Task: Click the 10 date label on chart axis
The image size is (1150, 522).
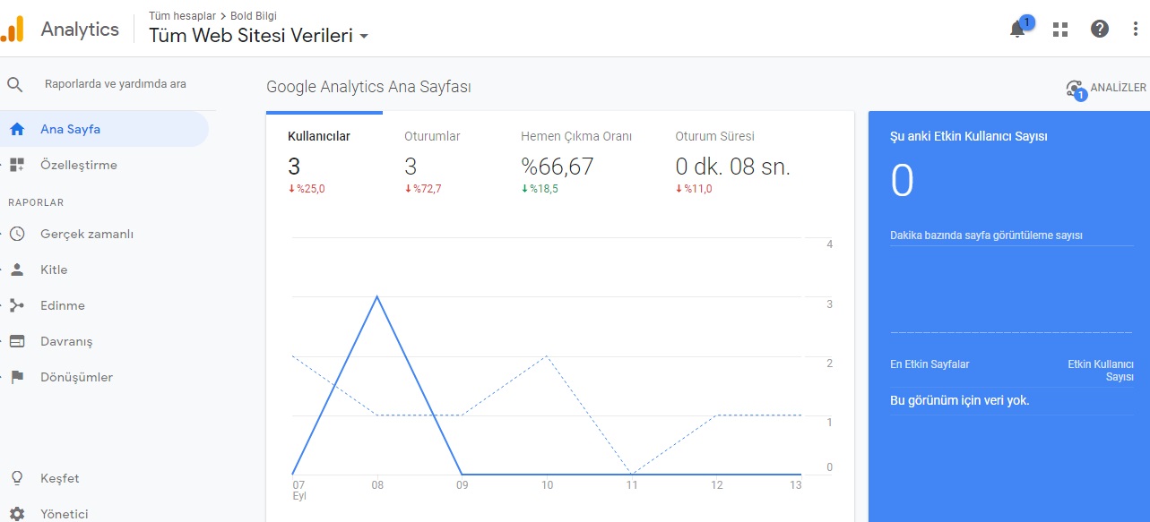Action: click(x=547, y=485)
